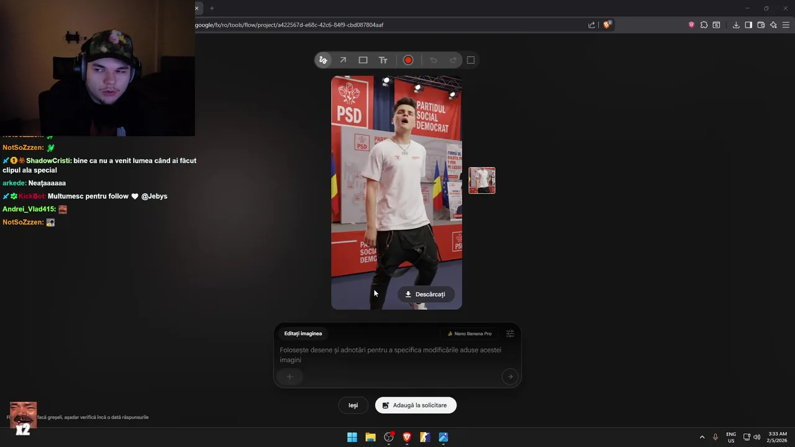
Task: Click the KickBot chat username
Action: tap(32, 196)
